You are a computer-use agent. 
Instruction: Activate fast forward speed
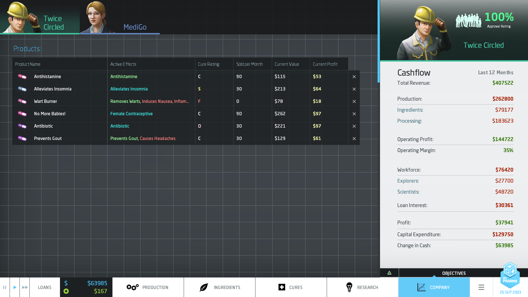point(25,287)
